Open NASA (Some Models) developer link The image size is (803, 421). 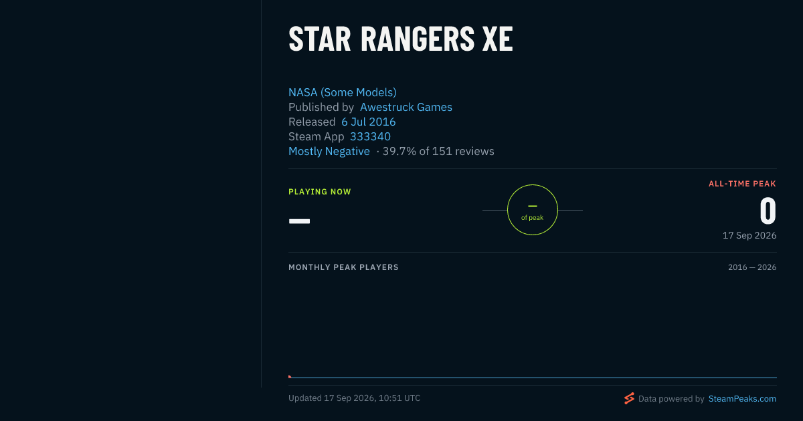343,92
